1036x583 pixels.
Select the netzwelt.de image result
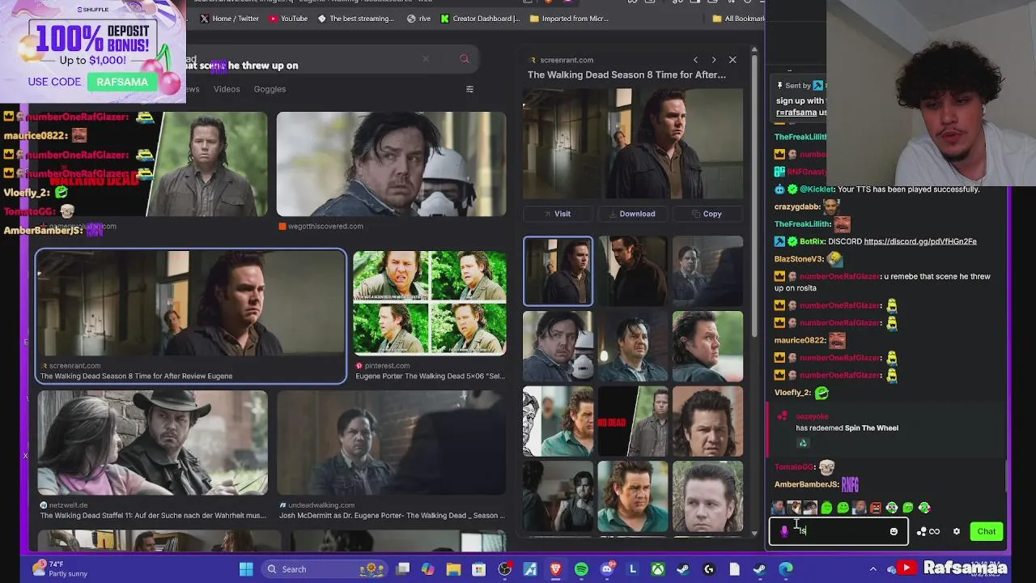pyautogui.click(x=152, y=443)
